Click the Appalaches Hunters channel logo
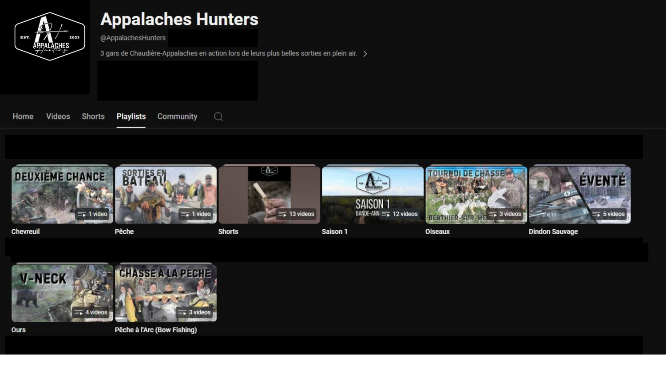The width and height of the screenshot is (666, 375). [50, 36]
